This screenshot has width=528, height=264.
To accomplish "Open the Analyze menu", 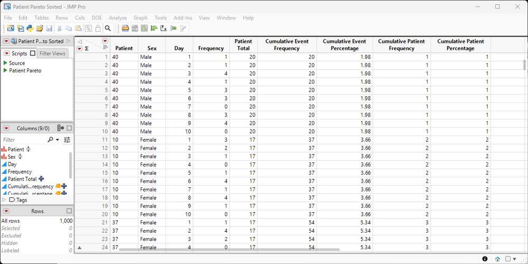I will coord(117,17).
